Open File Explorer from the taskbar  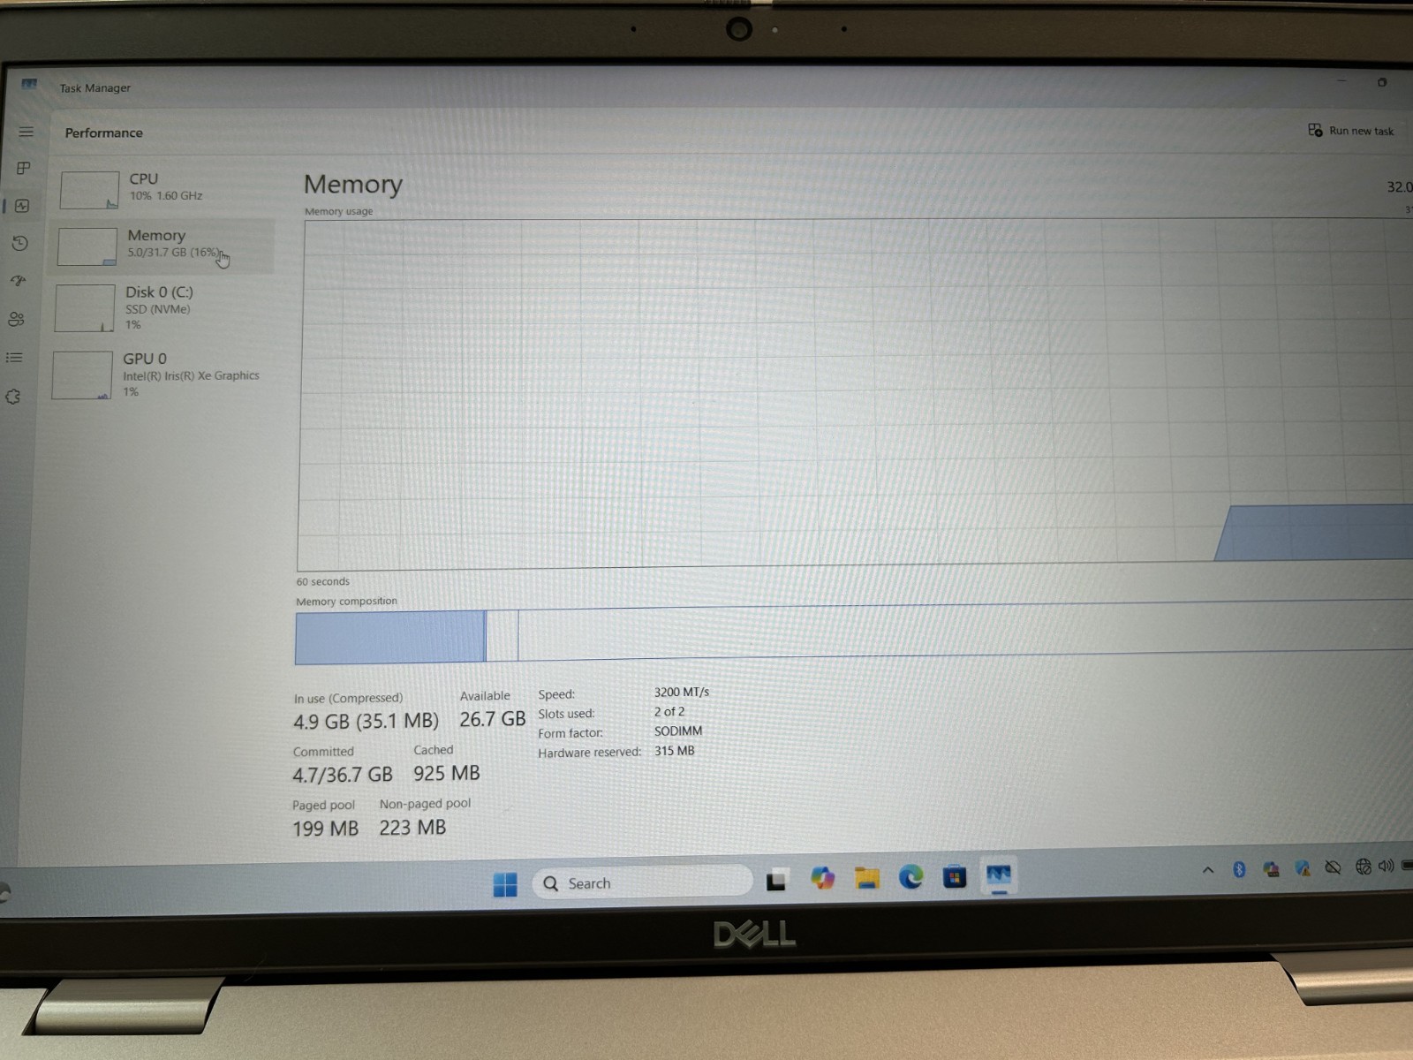point(867,877)
